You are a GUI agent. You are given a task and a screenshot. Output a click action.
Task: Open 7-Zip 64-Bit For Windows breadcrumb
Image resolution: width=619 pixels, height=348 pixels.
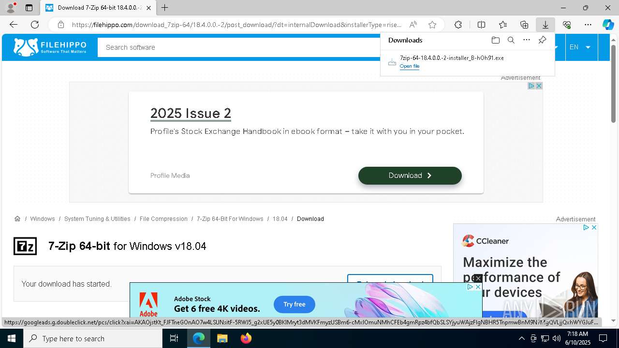click(x=230, y=219)
